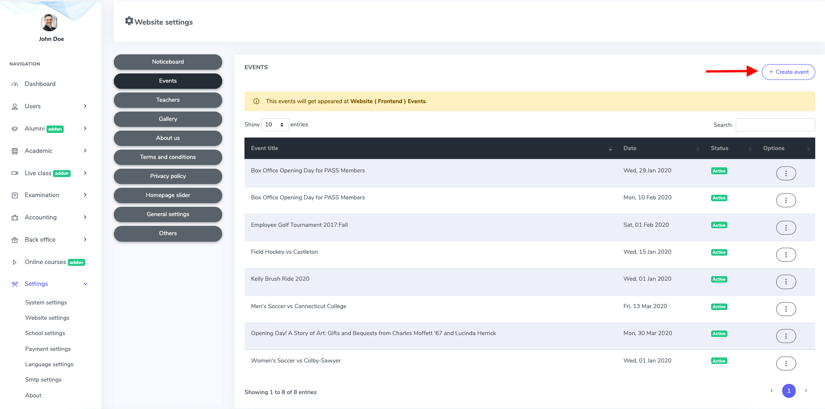Image resolution: width=825 pixels, height=409 pixels.
Task: Open options menu for Kelly Brush Ride 2020
Action: tap(785, 282)
